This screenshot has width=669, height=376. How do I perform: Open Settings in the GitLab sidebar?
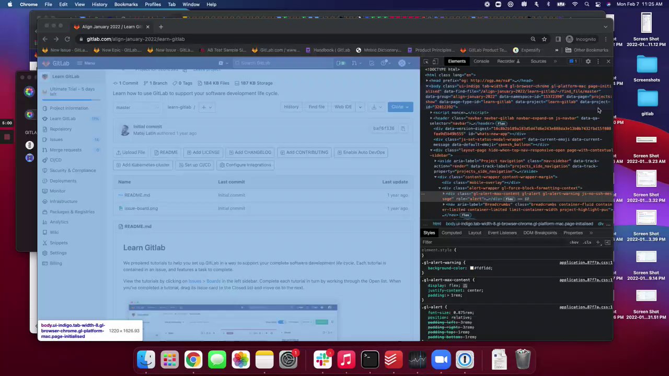58,253
